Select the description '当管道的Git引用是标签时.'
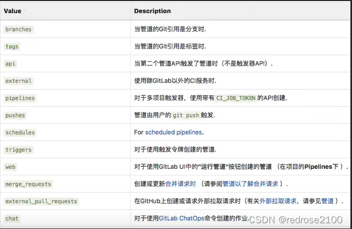 [x=170, y=46]
